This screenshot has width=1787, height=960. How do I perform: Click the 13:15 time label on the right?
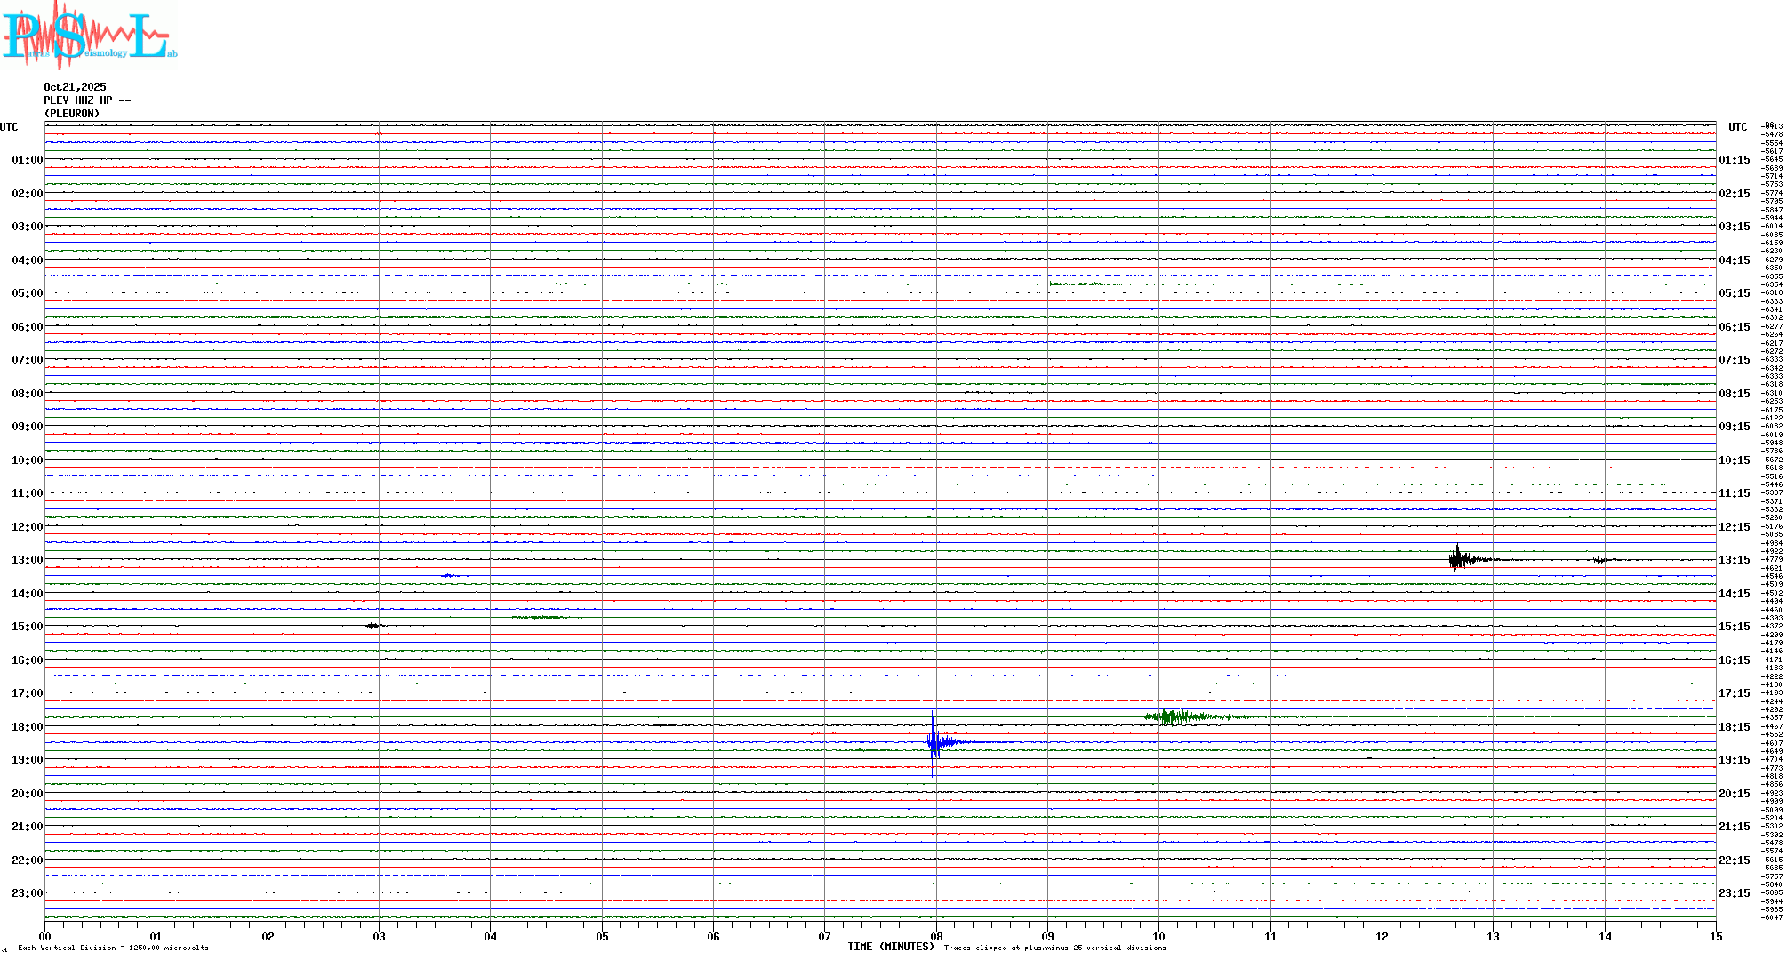click(1734, 560)
